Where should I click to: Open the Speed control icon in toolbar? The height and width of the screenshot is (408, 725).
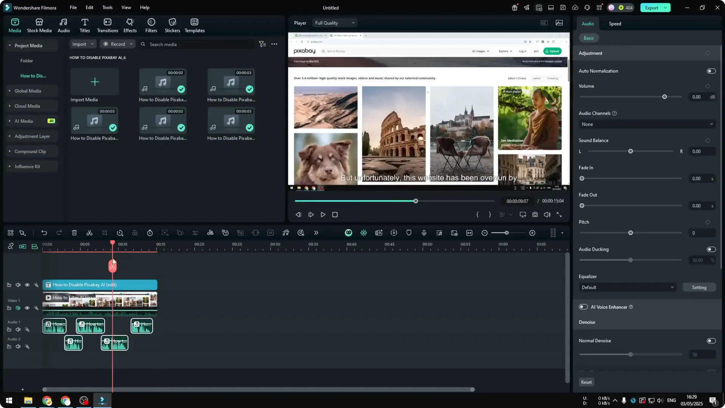click(x=120, y=233)
